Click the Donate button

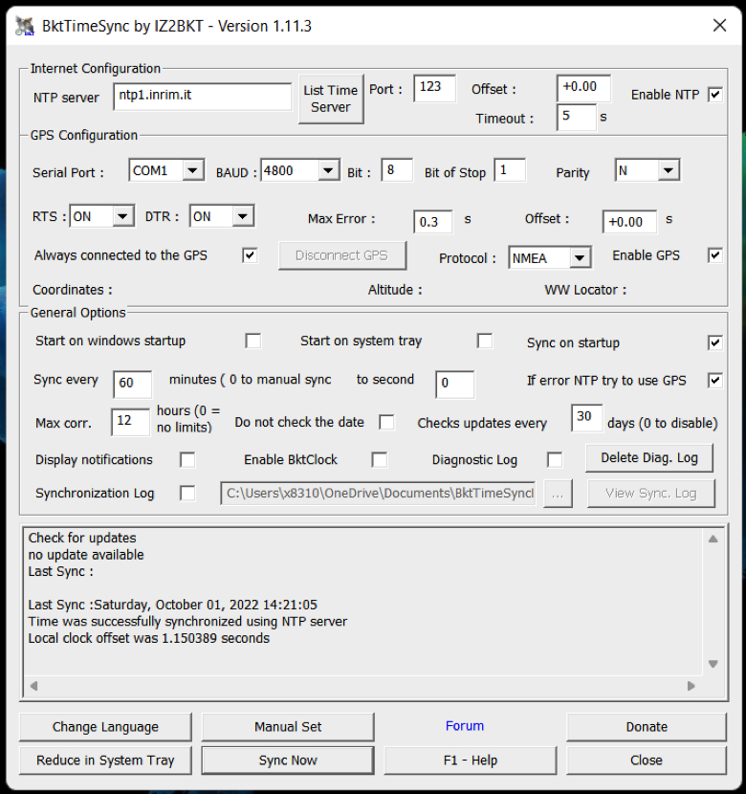tap(647, 727)
